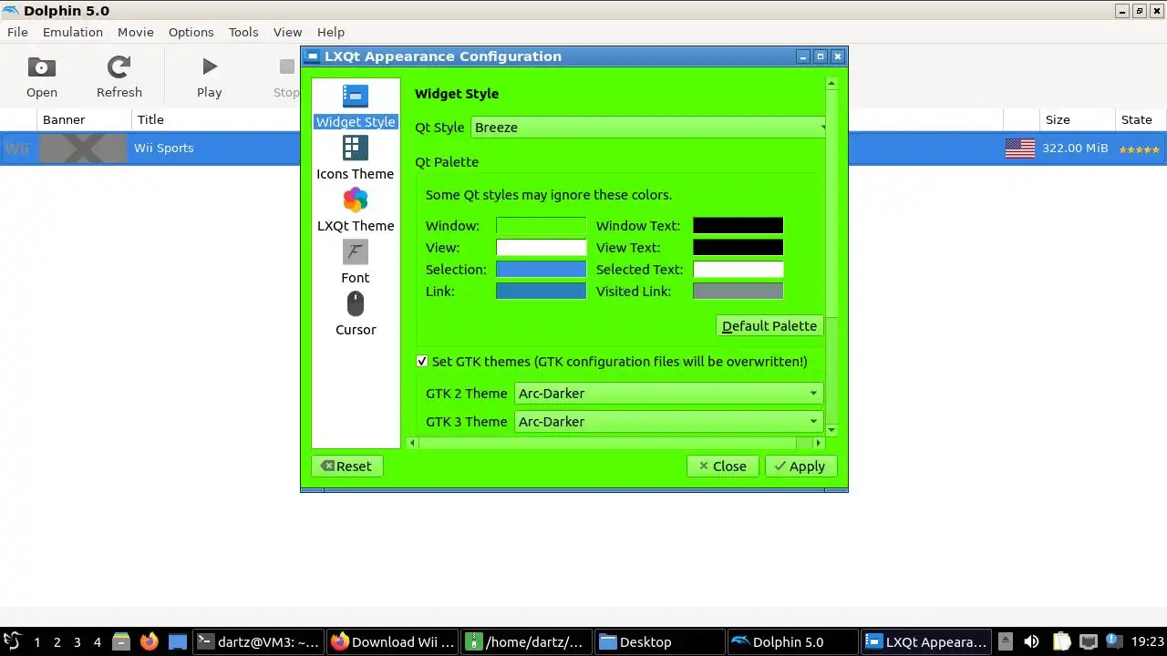Click the Wii Sports banner thumbnail
The image size is (1167, 656).
point(83,149)
